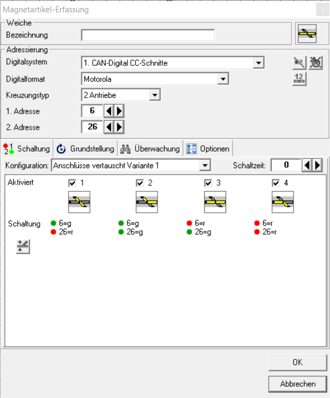Expand the Digitalformat Motorola dropdown
Image resolution: width=330 pixels, height=398 pixels.
click(223, 79)
